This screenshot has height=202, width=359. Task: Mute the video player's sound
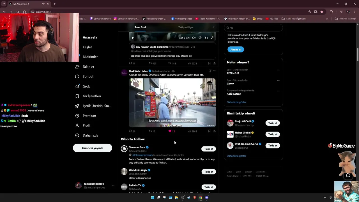point(194,38)
